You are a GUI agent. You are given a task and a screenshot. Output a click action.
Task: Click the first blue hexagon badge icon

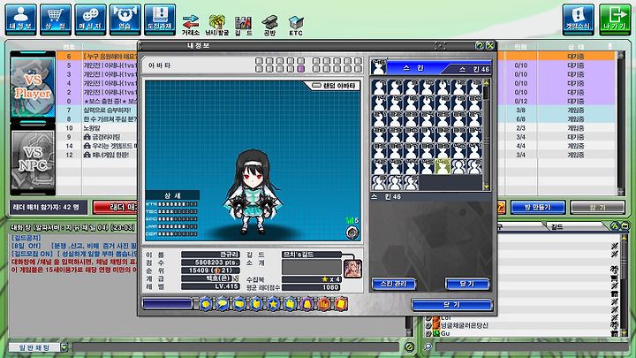206,303
